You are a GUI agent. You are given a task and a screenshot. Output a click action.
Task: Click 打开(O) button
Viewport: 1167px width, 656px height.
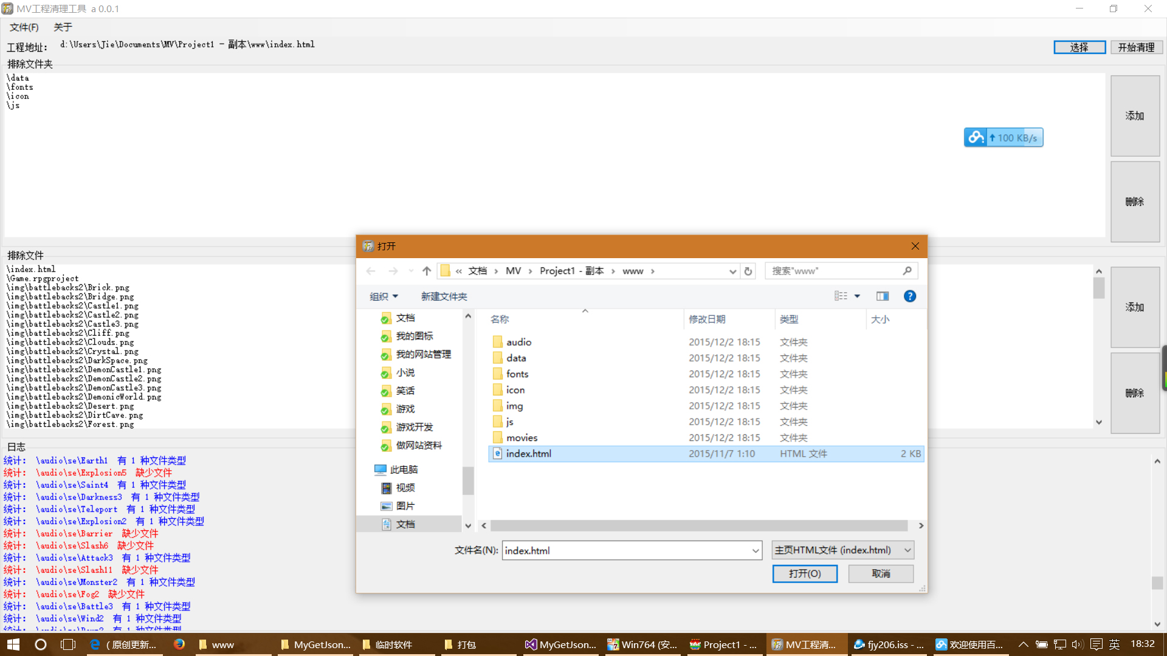point(805,573)
